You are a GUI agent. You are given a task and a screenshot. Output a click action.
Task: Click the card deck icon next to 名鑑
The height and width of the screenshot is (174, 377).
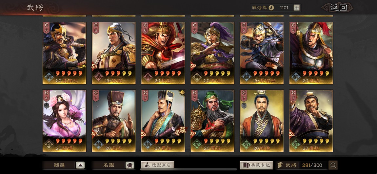130,165
